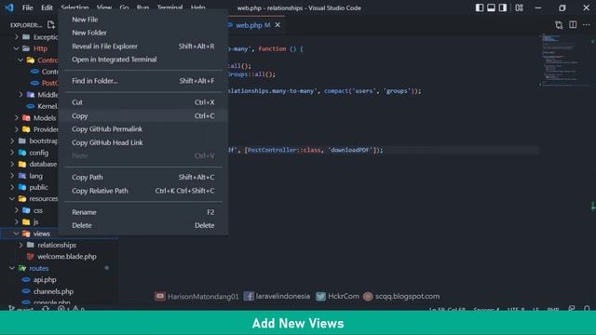Click the Open Changes compare icon
596x335 pixels.
(x=559, y=25)
